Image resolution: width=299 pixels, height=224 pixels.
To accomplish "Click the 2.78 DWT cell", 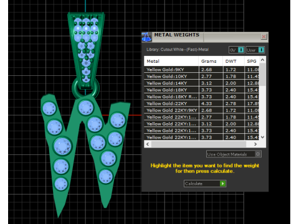I will 234,103.
